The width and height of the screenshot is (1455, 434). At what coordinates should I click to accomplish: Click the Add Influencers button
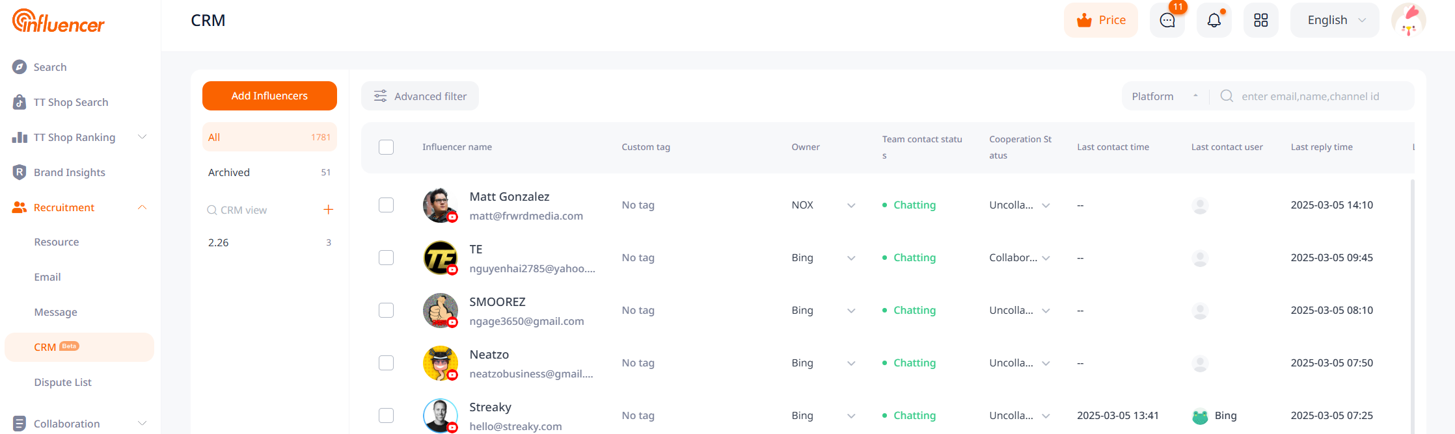[269, 96]
